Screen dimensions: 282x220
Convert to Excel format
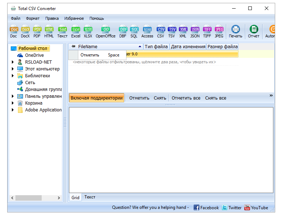pyautogui.click(x=76, y=32)
